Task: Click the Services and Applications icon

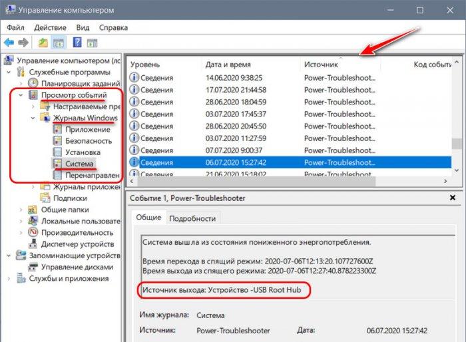Action: point(21,278)
